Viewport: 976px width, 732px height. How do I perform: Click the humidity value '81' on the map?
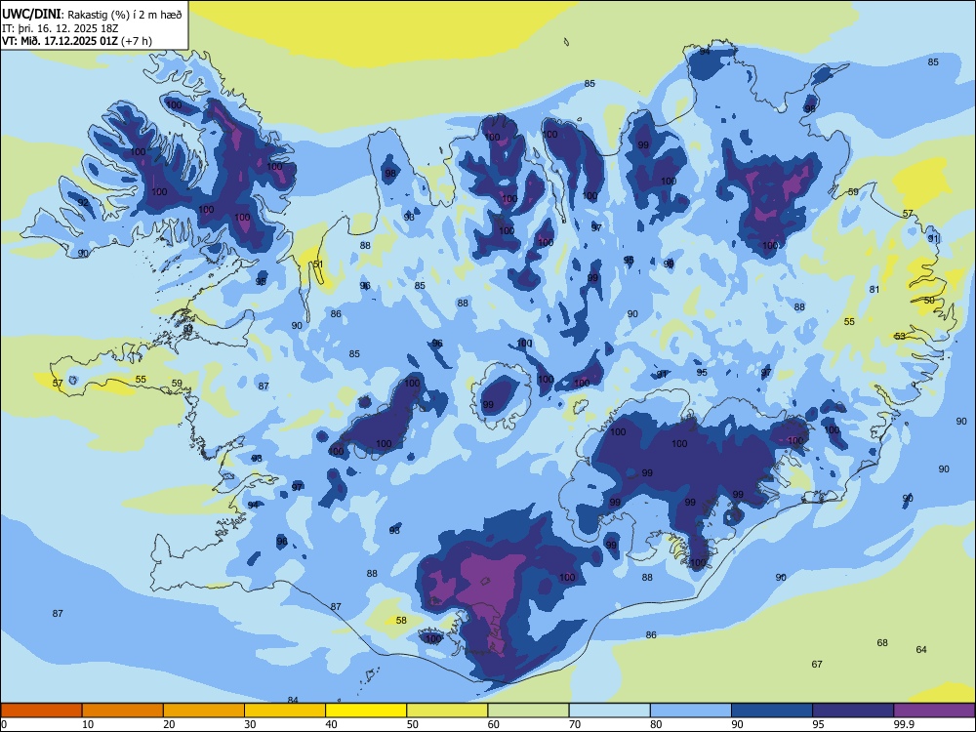click(x=874, y=290)
